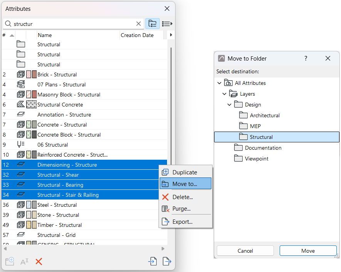
Task: Choose Export... from context menu
Action: click(186, 222)
